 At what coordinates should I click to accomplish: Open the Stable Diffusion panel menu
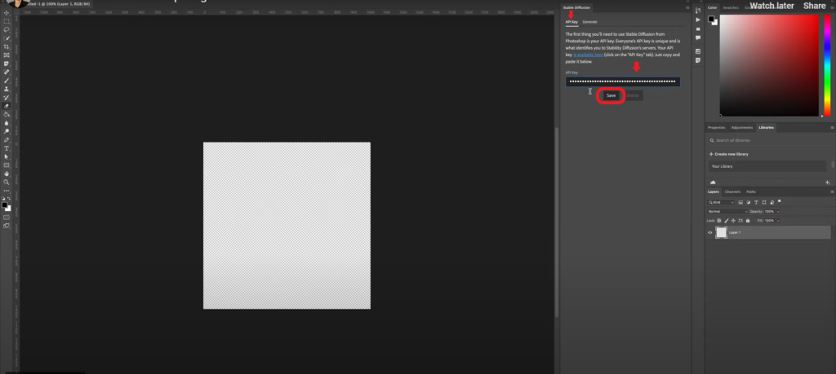tap(687, 7)
